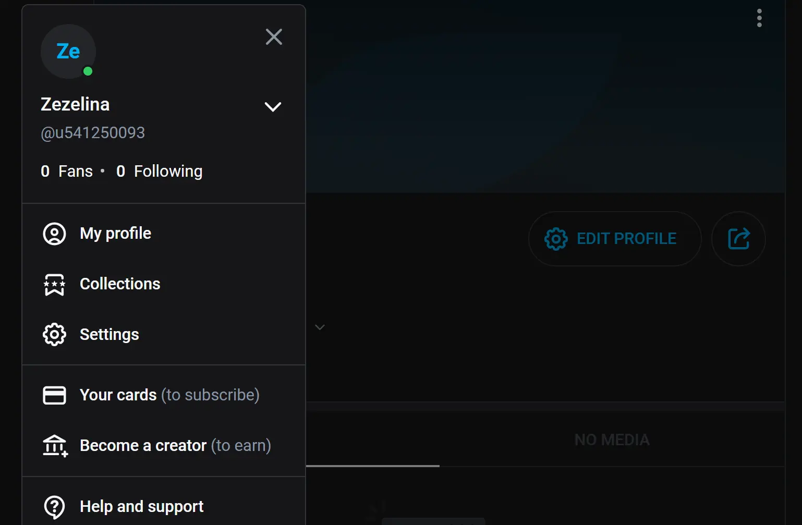The height and width of the screenshot is (525, 802).
Task: Switch to the NO MEDIA tab
Action: click(612, 440)
